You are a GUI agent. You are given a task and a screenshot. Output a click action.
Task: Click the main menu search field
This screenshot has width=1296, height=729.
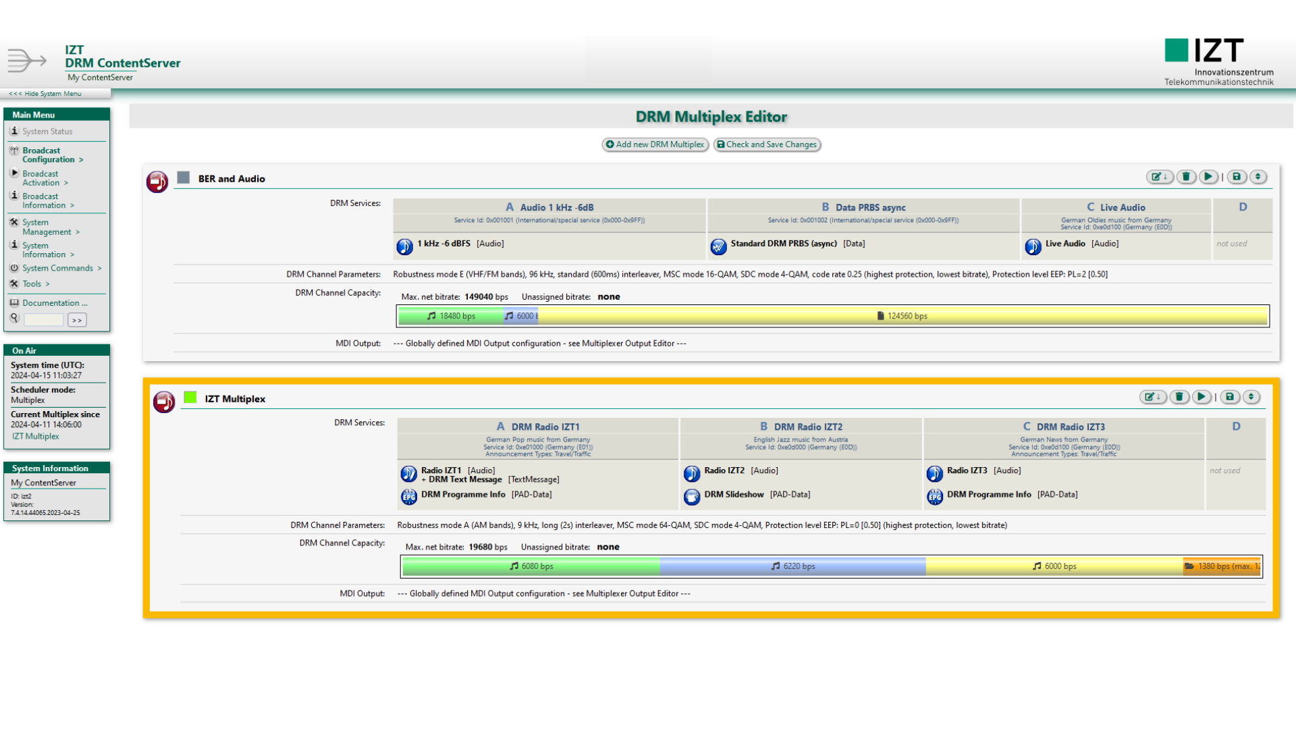coord(44,320)
